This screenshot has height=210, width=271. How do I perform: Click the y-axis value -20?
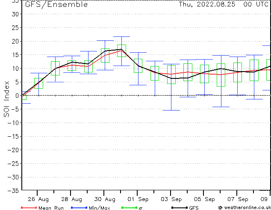pos(13,150)
